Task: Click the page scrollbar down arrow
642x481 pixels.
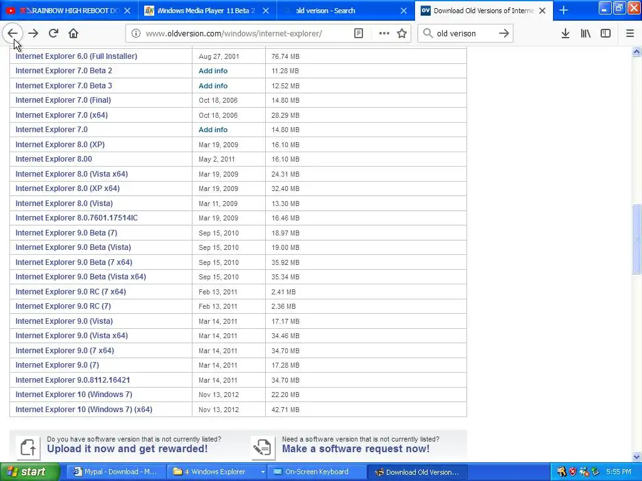Action: click(637, 457)
